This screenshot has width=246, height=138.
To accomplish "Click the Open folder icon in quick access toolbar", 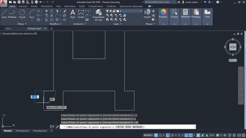I will click(x=15, y=2).
